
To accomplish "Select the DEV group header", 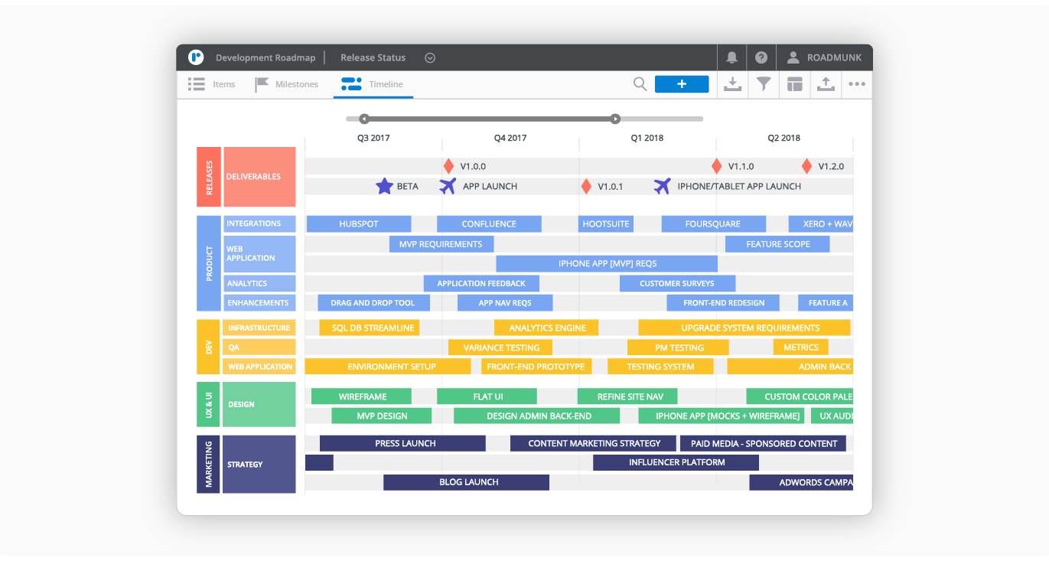I will (209, 347).
